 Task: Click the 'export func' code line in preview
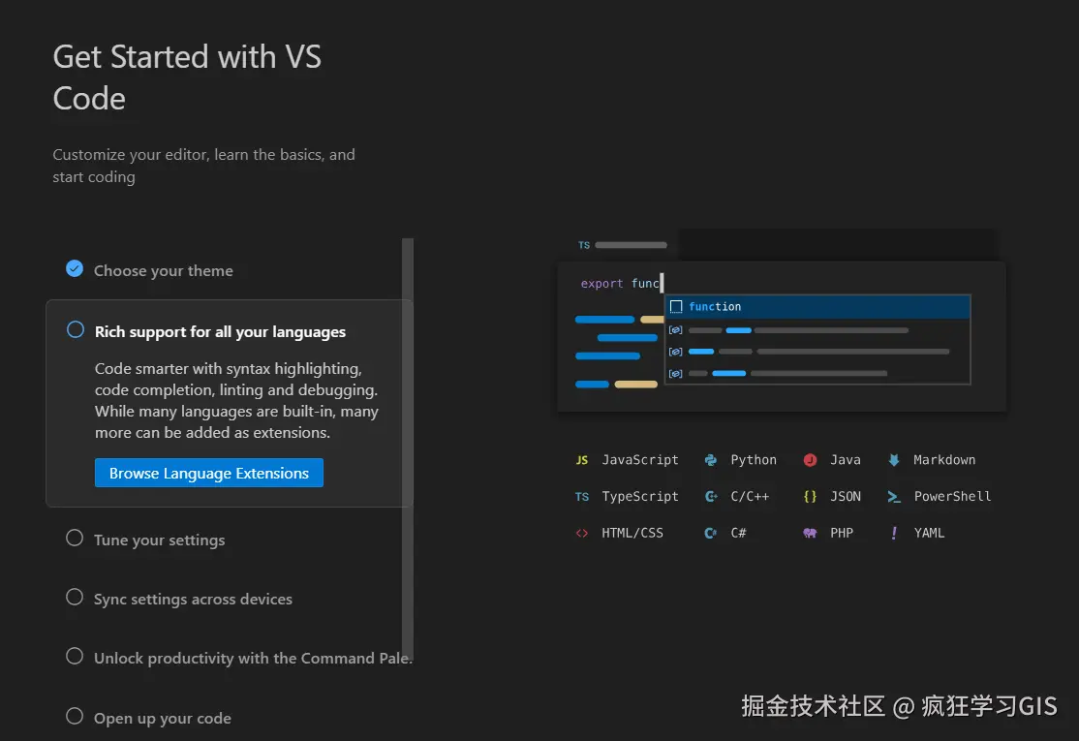(620, 284)
